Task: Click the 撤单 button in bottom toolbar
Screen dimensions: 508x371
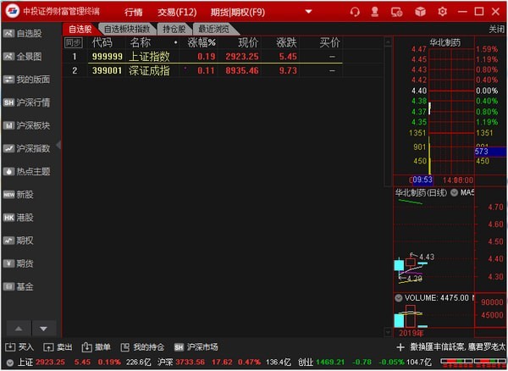Action: (96, 347)
